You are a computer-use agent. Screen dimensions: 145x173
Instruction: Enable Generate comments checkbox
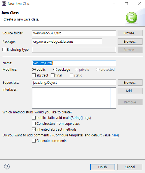click(34, 141)
